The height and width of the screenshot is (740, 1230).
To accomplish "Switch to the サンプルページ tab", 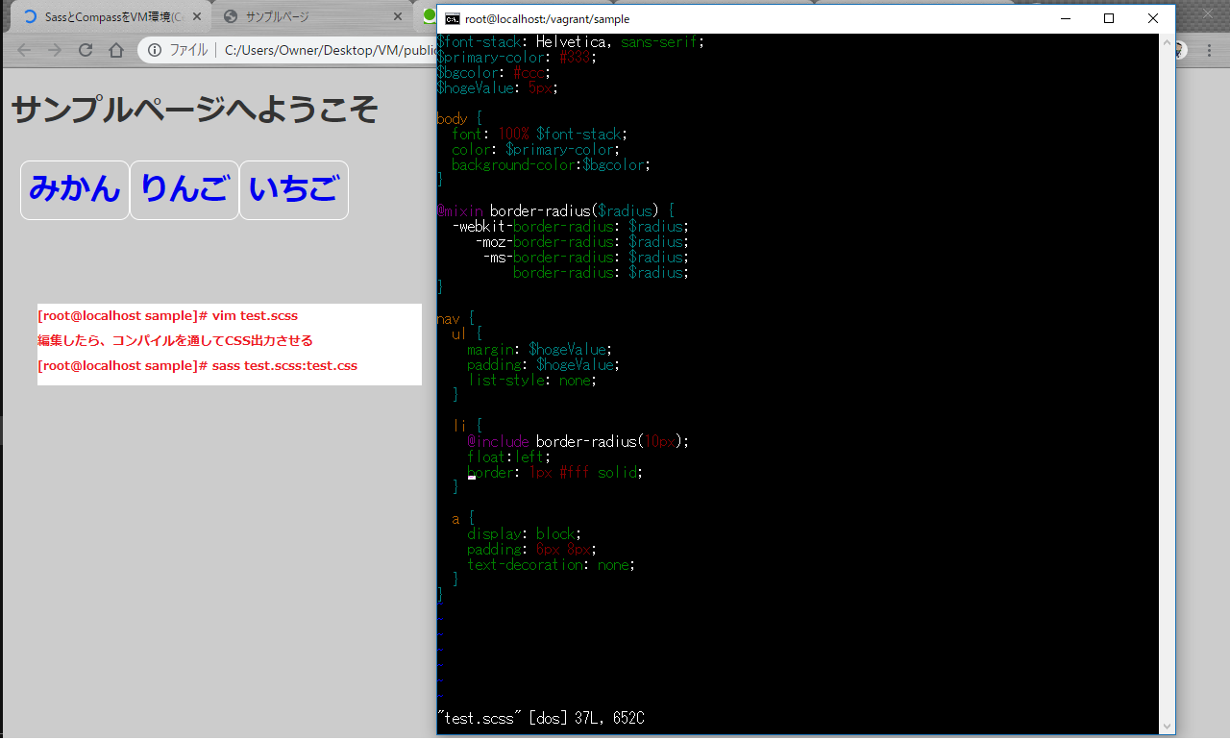I will pyautogui.click(x=312, y=16).
